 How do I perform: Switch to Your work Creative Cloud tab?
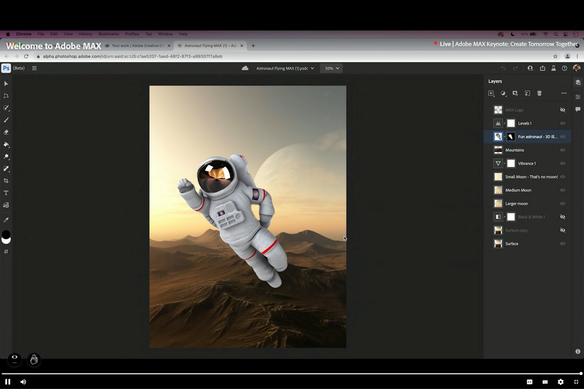pyautogui.click(x=138, y=46)
